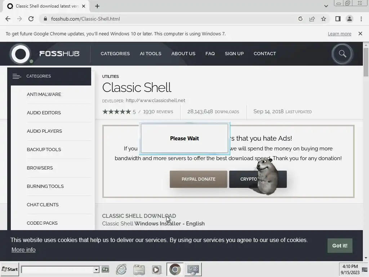Click scrollbar down arrow
369x277 pixels.
coord(366,258)
